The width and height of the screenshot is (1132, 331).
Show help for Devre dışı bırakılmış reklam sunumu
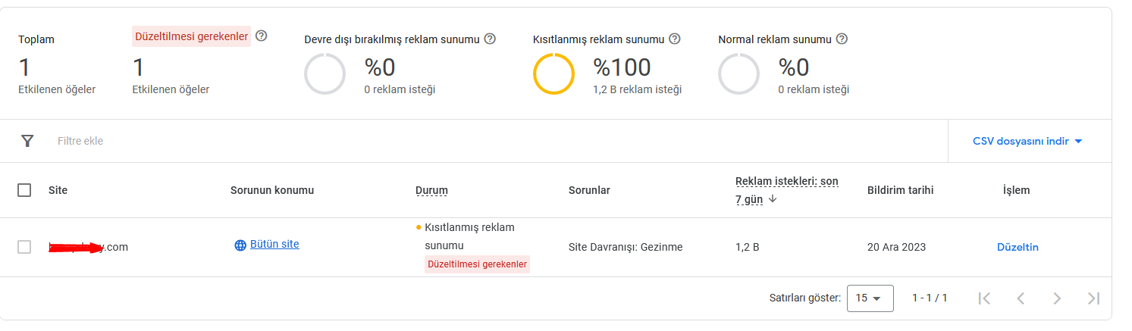click(x=490, y=39)
